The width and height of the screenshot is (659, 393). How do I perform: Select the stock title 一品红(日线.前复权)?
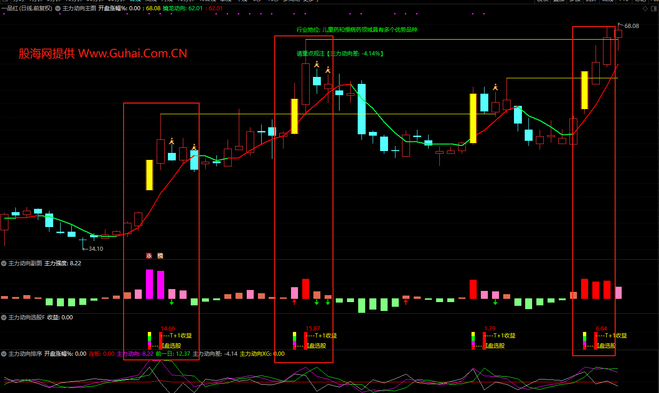[27, 8]
